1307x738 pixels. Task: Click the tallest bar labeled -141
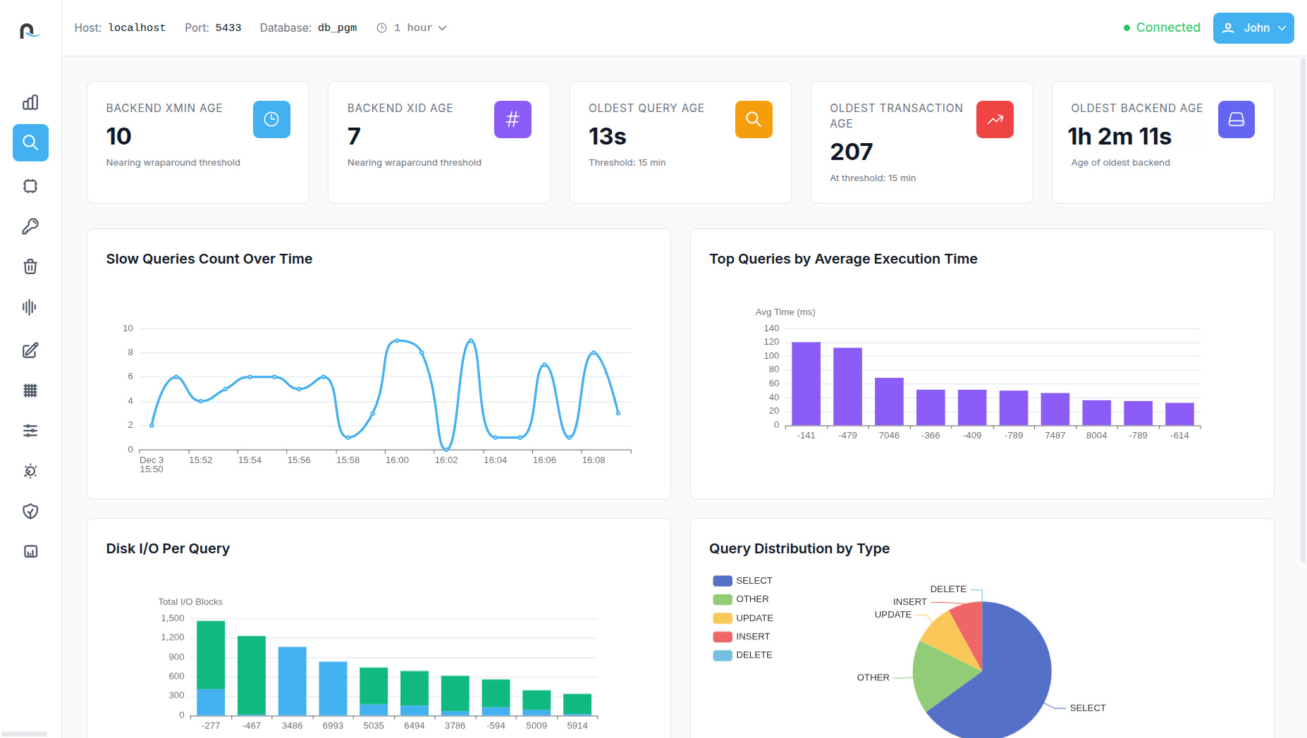pyautogui.click(x=806, y=383)
